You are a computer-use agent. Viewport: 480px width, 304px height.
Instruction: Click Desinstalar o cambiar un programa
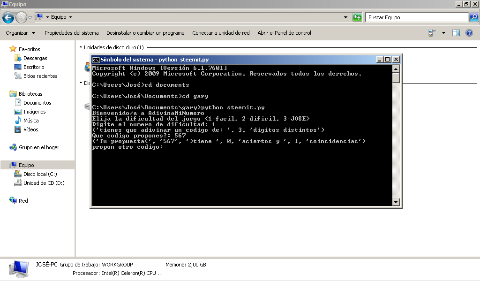(x=145, y=33)
